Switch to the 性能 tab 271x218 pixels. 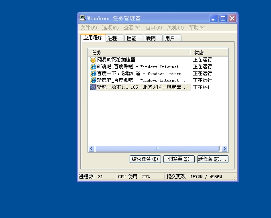coord(134,38)
